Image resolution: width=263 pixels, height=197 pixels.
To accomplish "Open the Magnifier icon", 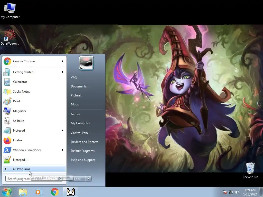I will [x=7, y=111].
